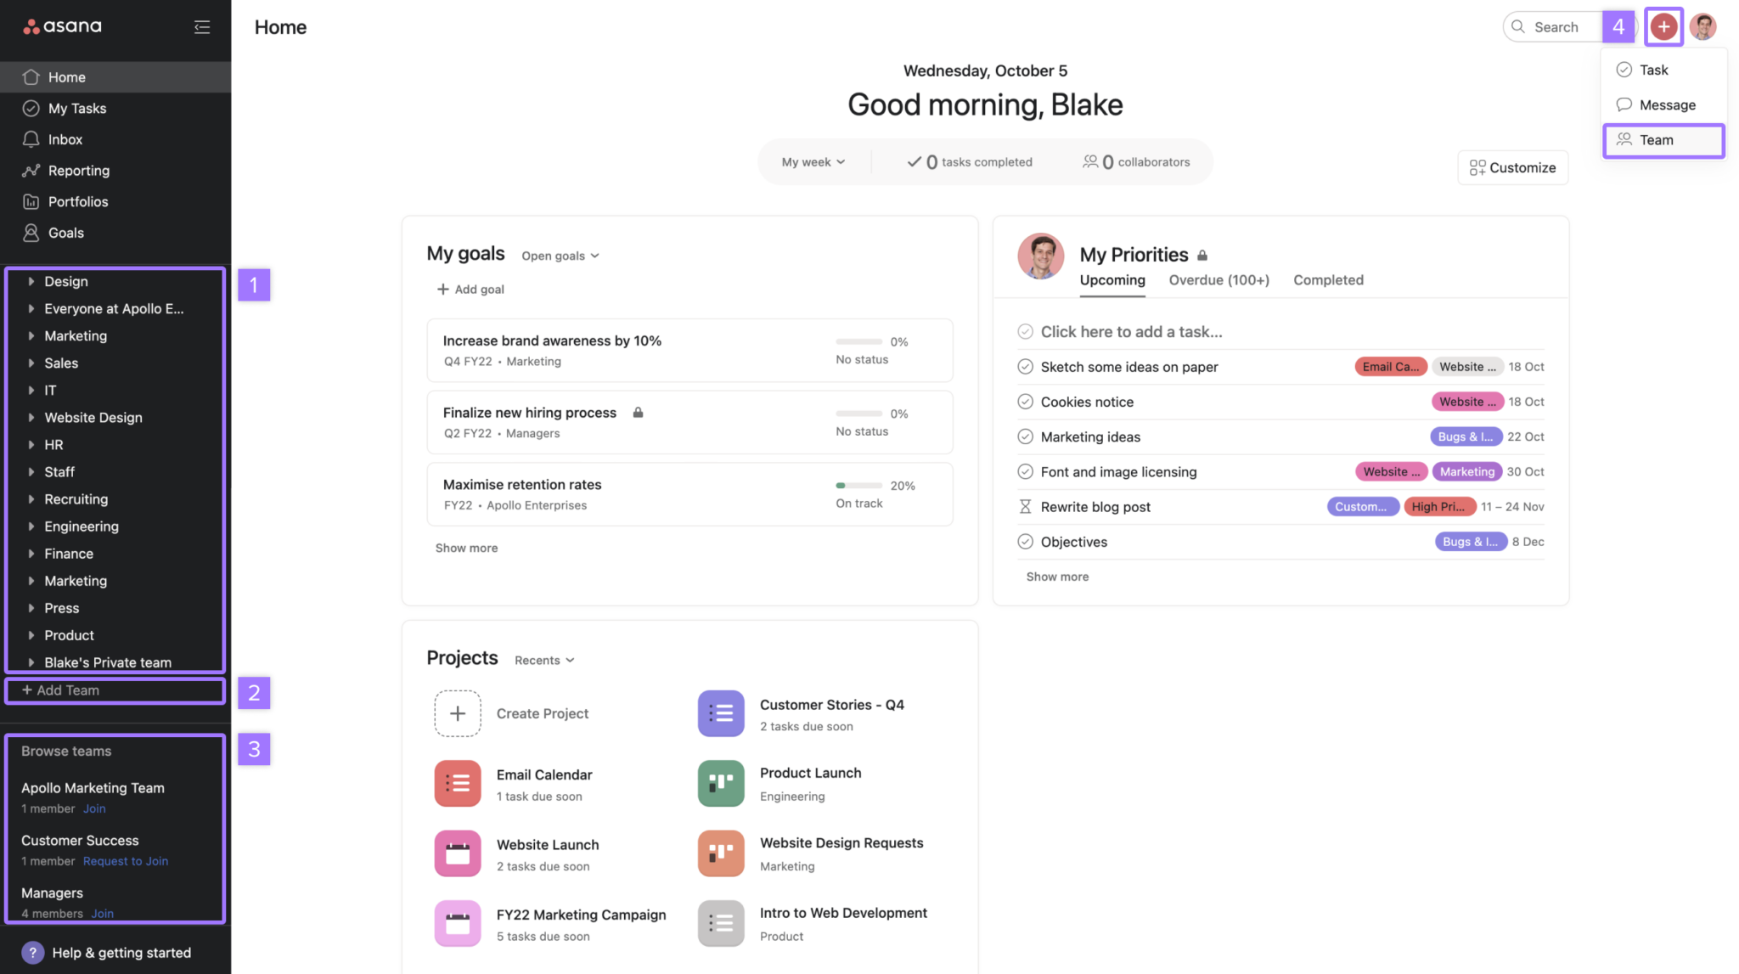Click 'Click here to add a task' field

(1130, 331)
